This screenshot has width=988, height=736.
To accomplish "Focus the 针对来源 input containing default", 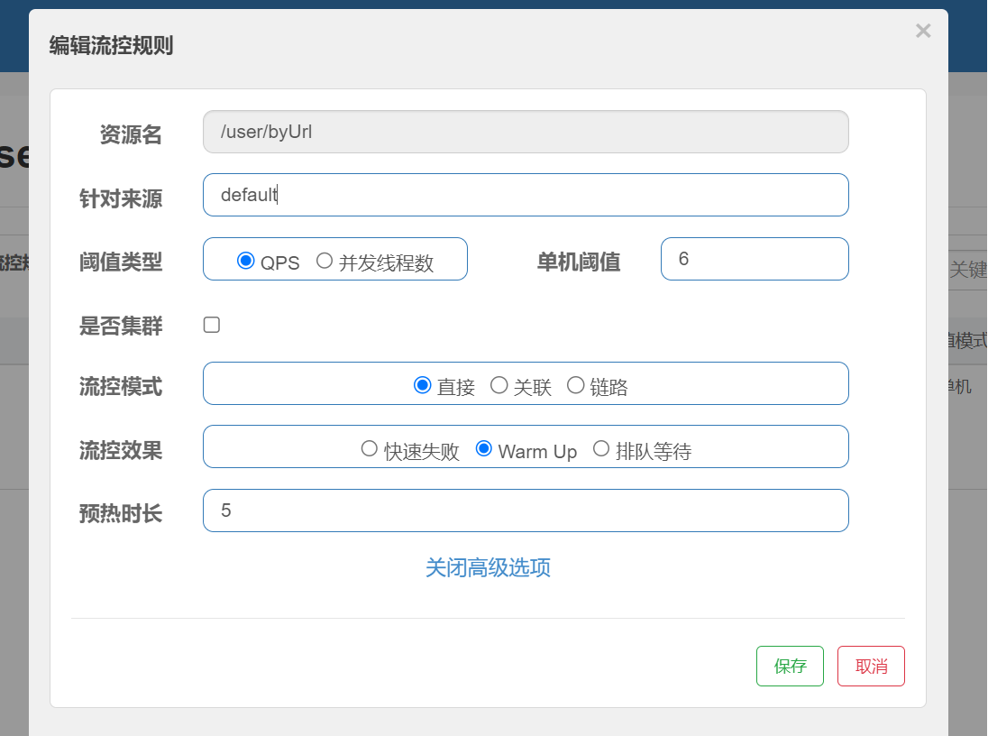I will tap(526, 195).
